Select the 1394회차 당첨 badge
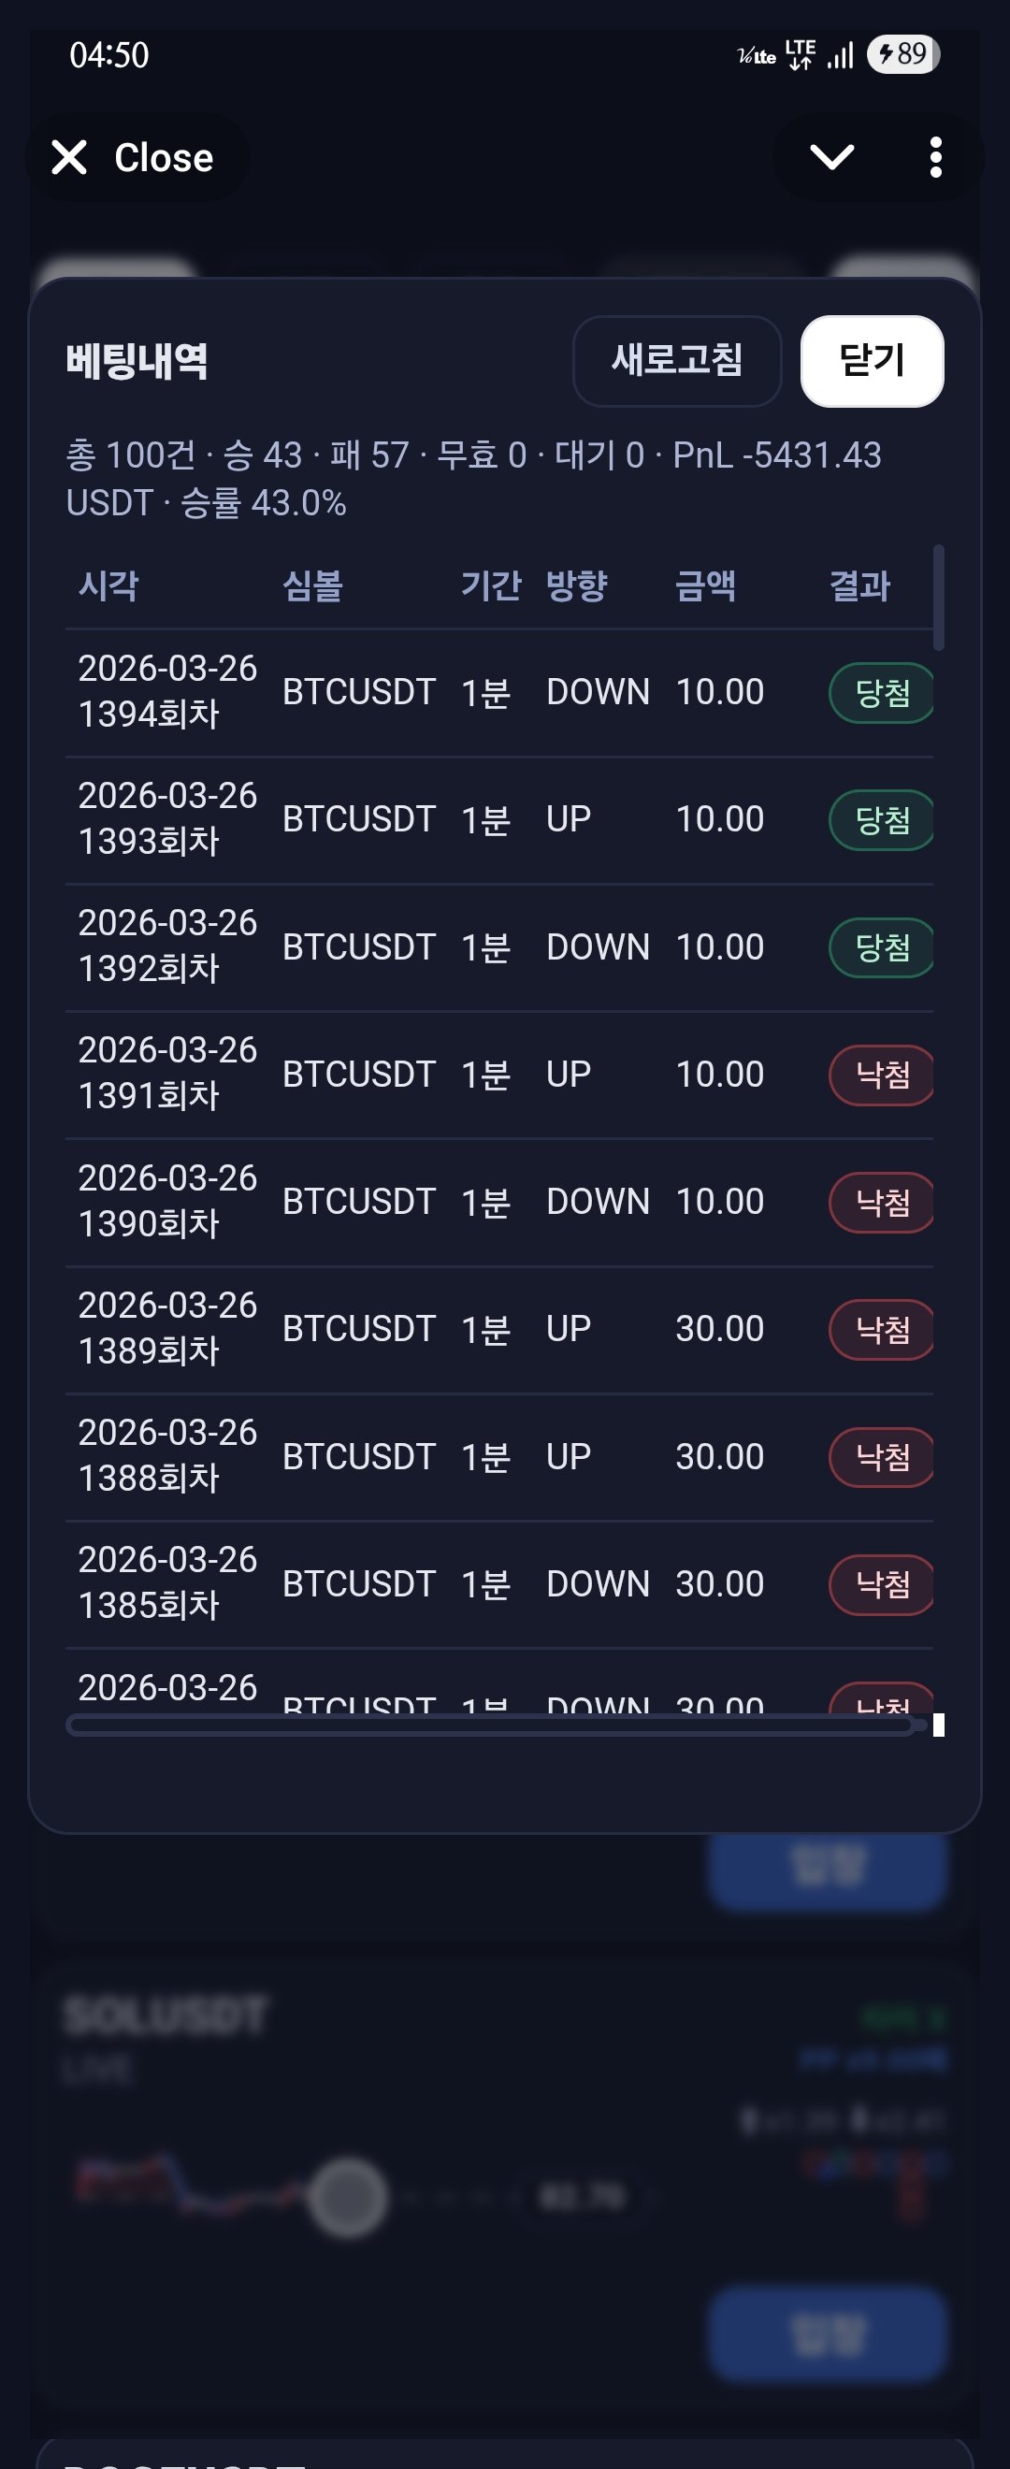This screenshot has height=2469, width=1010. click(881, 693)
